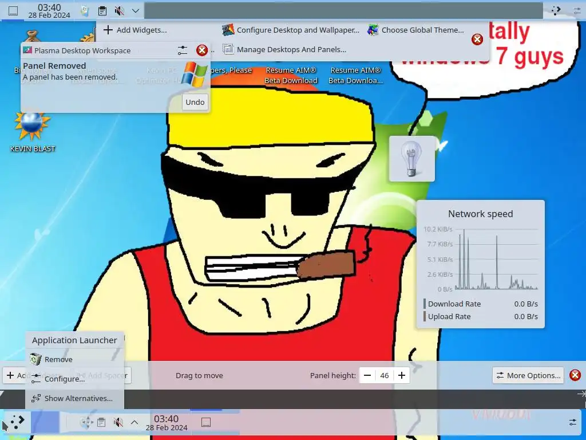
Task: Click the light bulb widget on desktop
Action: (x=411, y=159)
